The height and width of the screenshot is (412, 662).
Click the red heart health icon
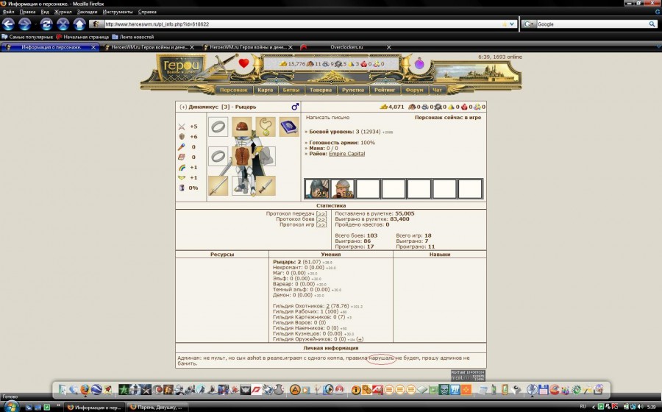coord(244,63)
